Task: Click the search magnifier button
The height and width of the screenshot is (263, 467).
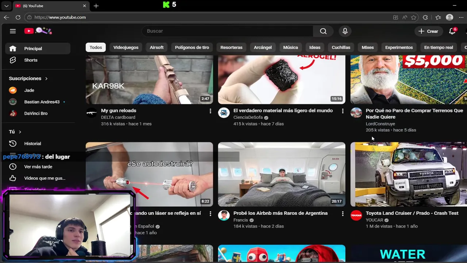Action: [323, 31]
